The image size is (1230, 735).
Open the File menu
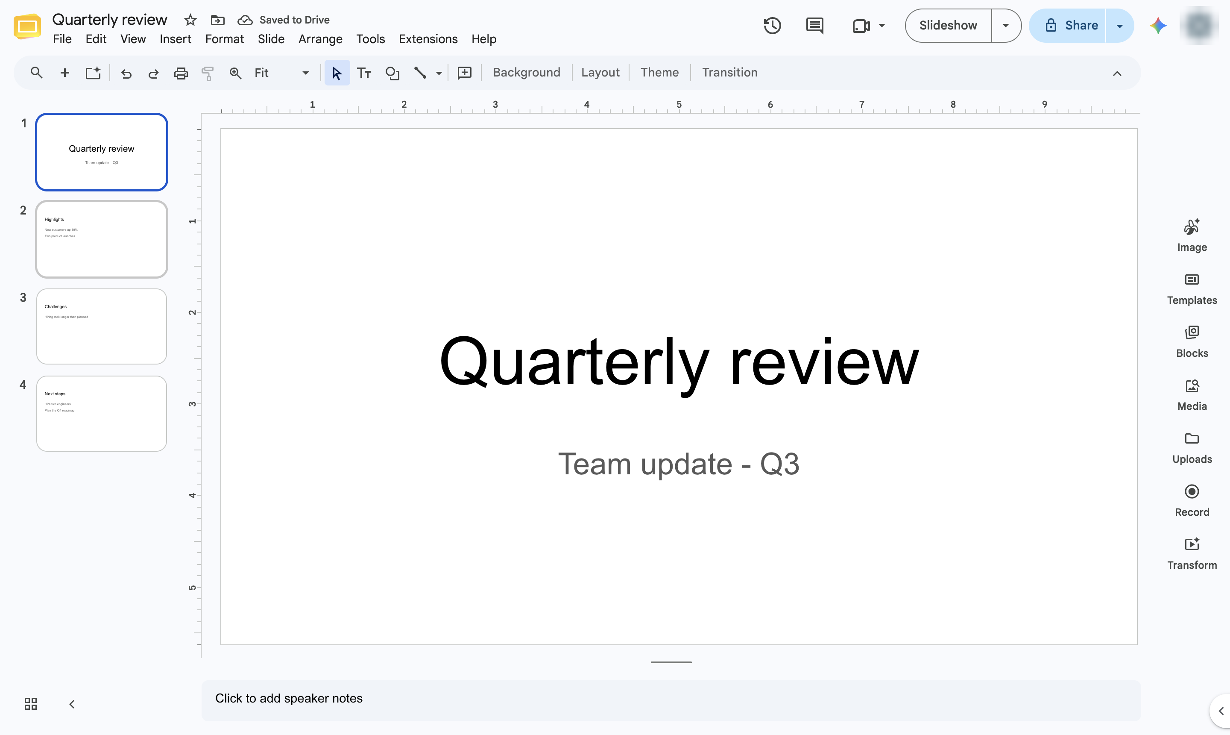pyautogui.click(x=62, y=38)
